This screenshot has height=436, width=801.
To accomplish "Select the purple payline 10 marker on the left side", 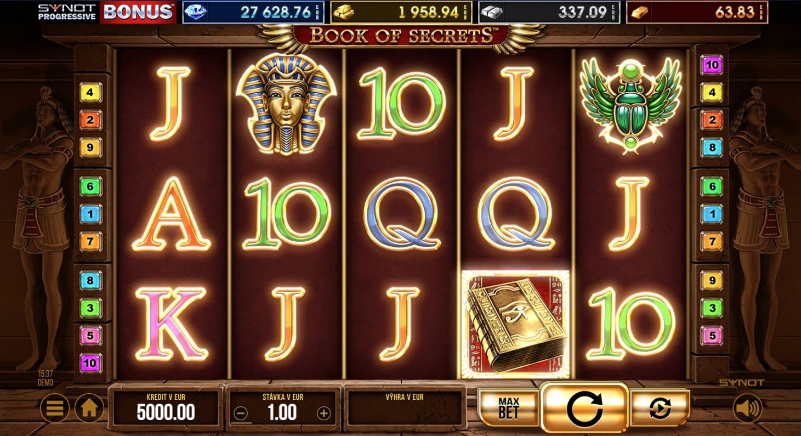I will click(90, 363).
